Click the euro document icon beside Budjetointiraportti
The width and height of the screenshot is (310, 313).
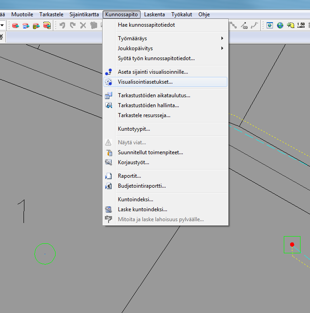point(108,186)
